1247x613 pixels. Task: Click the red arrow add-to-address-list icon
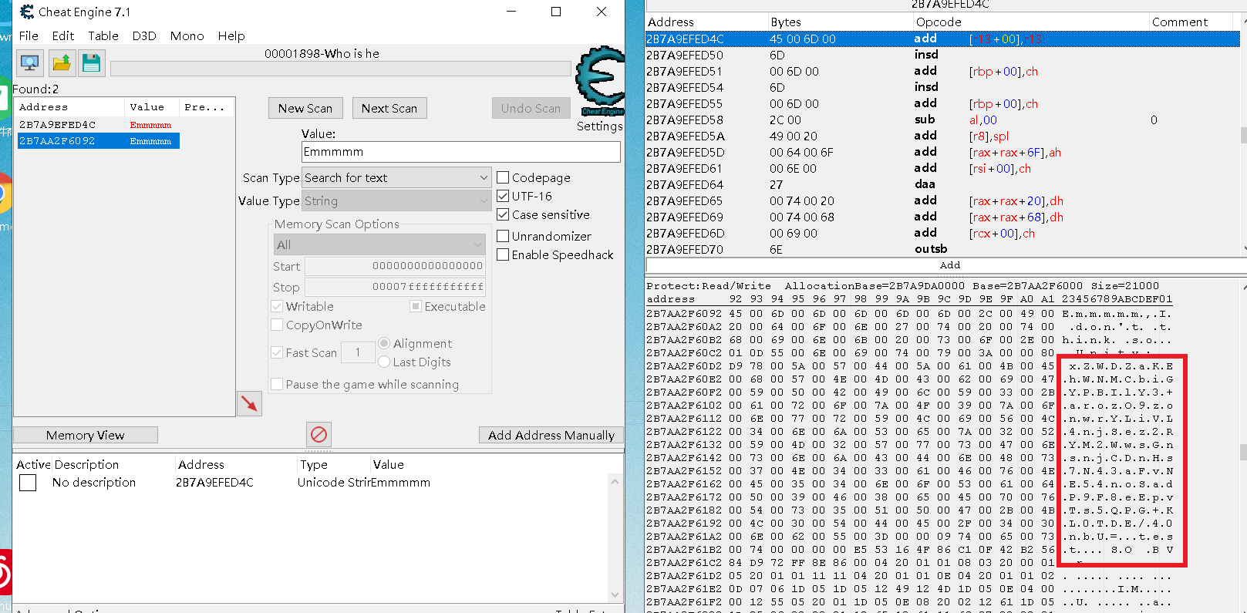[x=249, y=403]
